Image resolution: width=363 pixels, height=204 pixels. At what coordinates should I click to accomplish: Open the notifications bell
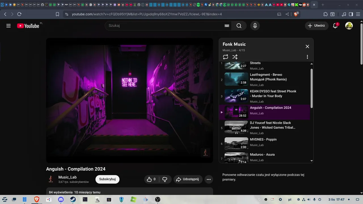click(x=335, y=26)
